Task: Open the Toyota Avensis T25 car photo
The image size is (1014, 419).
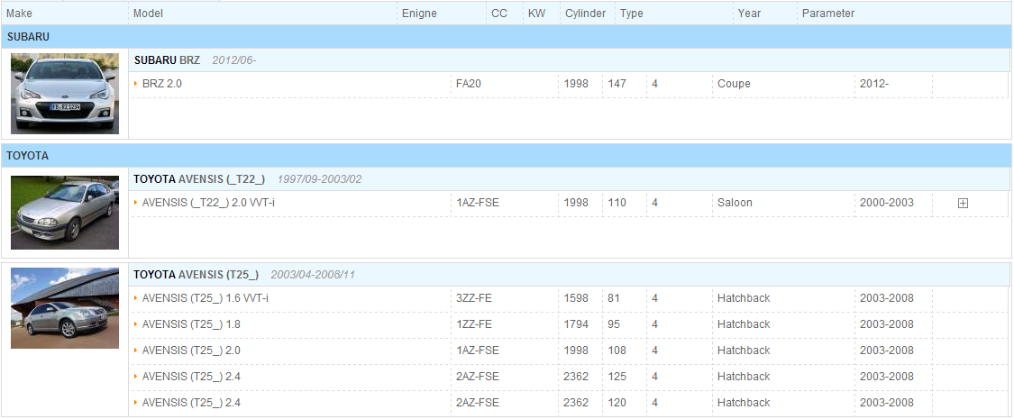Action: 65,308
